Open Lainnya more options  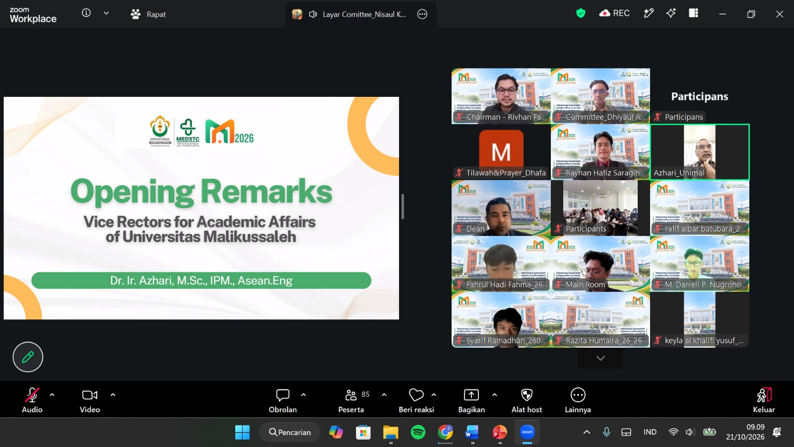pos(578,400)
